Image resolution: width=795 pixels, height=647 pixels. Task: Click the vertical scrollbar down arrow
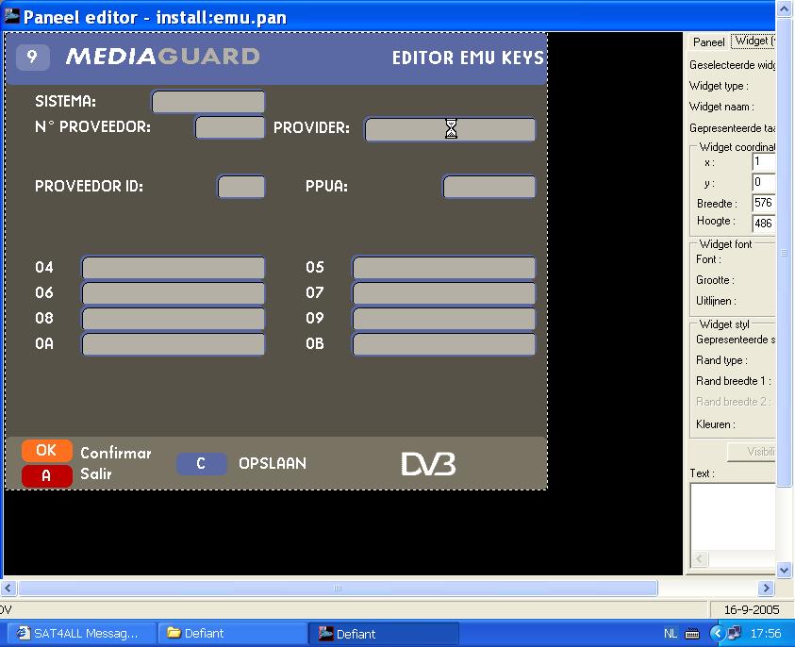click(785, 570)
